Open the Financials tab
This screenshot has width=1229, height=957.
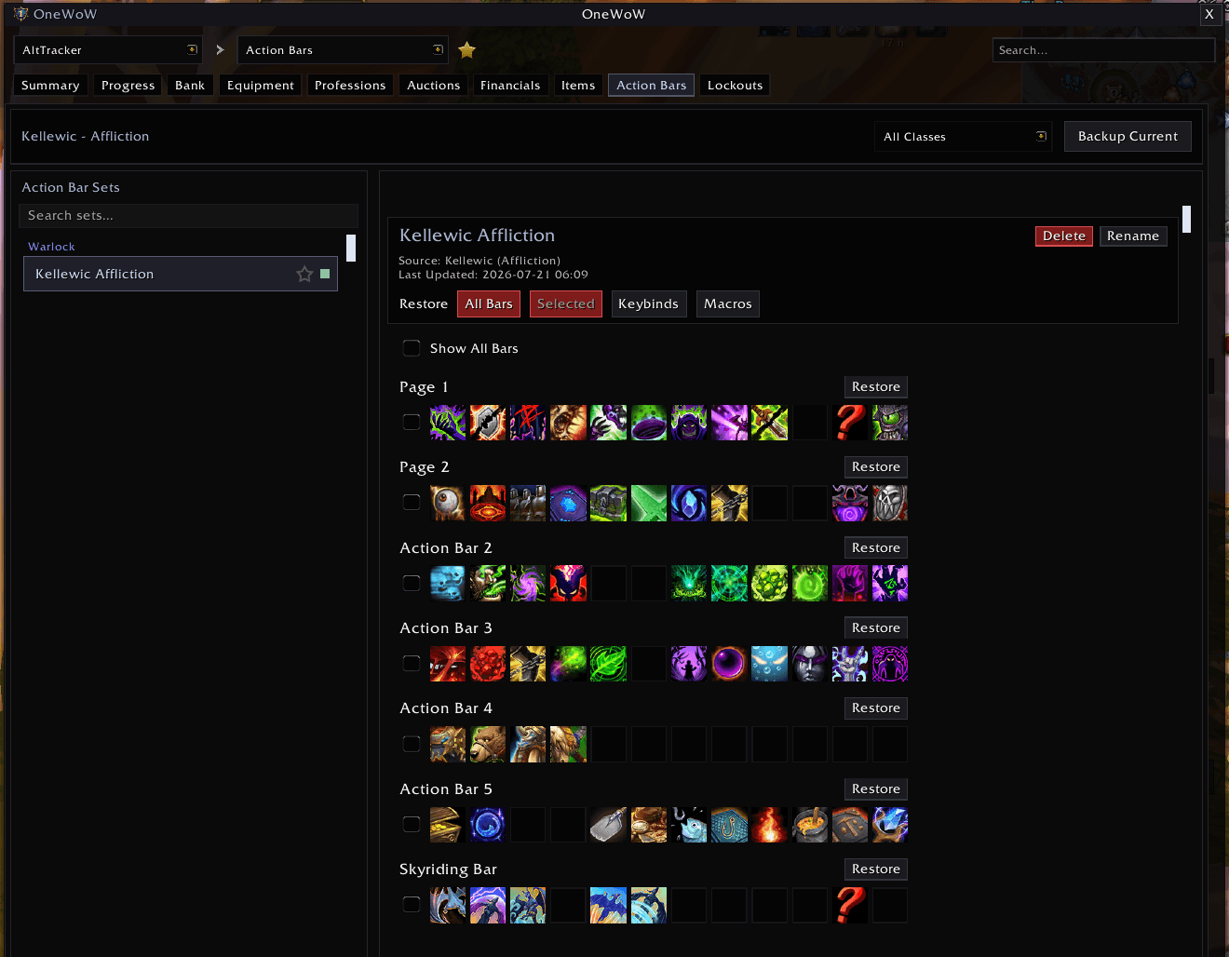coord(510,86)
